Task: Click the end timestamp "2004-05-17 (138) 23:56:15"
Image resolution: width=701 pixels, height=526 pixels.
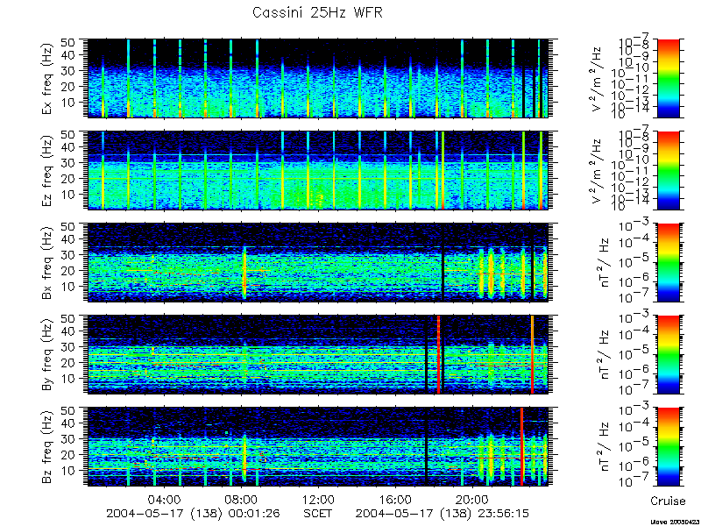Action: point(443,513)
